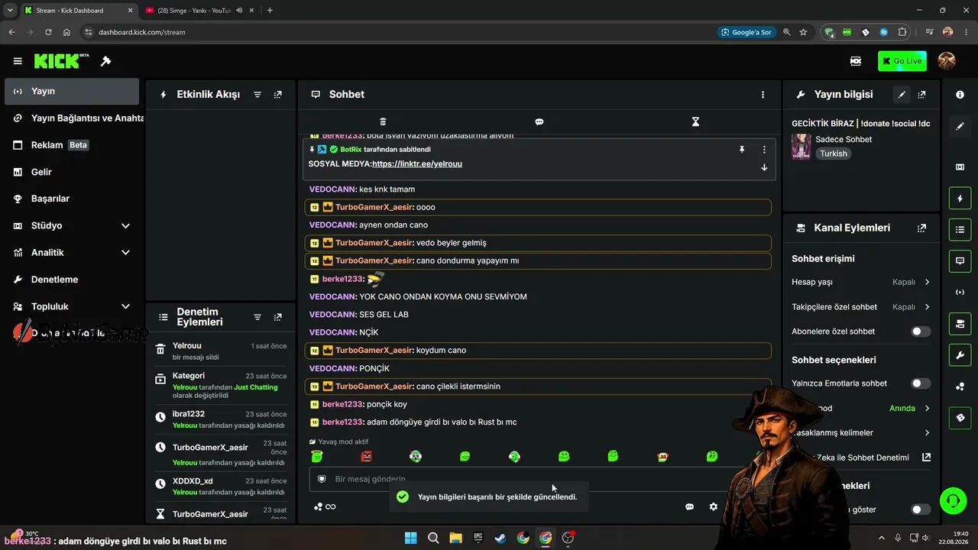Edit Yayın bilgisi with the pencil icon
This screenshot has width=978, height=550.
click(902, 95)
